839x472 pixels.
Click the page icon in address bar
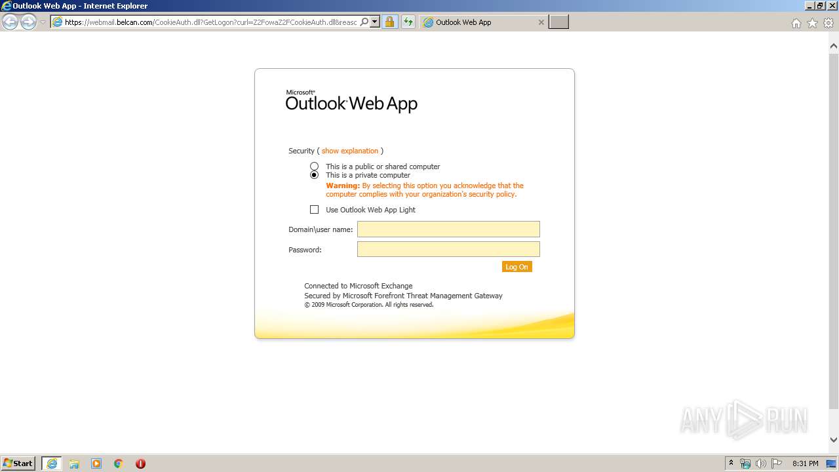(x=57, y=22)
